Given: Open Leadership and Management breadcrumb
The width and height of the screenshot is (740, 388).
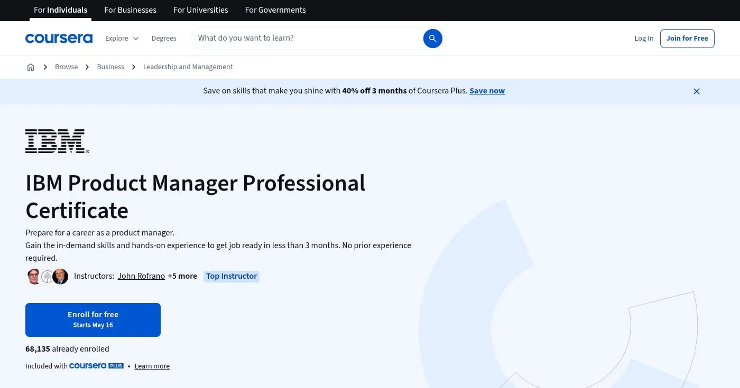Looking at the screenshot, I should 188,67.
